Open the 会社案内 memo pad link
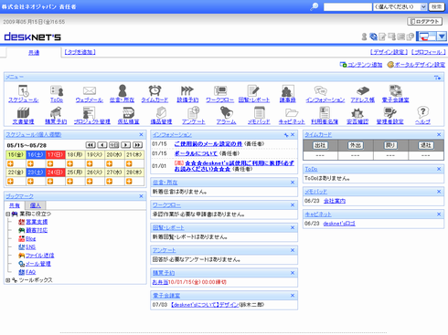Screen dimensions: 448x335 click(x=335, y=201)
